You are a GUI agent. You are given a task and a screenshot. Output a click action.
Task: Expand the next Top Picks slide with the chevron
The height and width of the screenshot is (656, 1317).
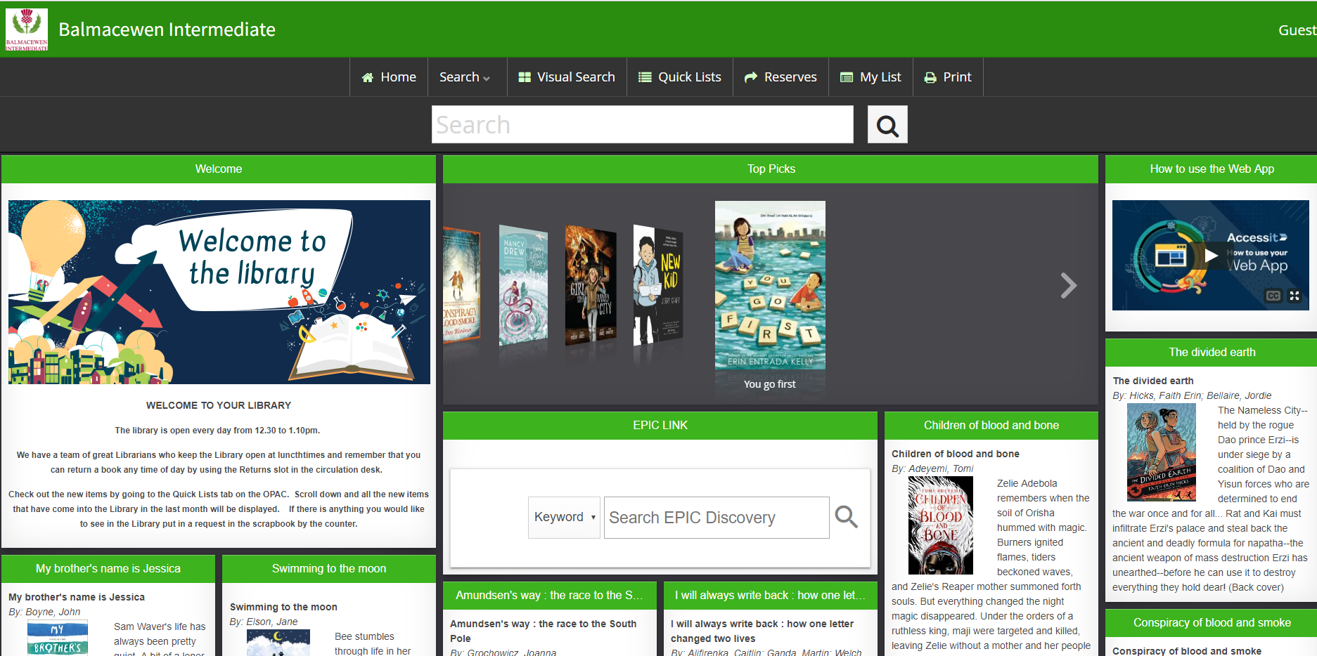click(1068, 286)
